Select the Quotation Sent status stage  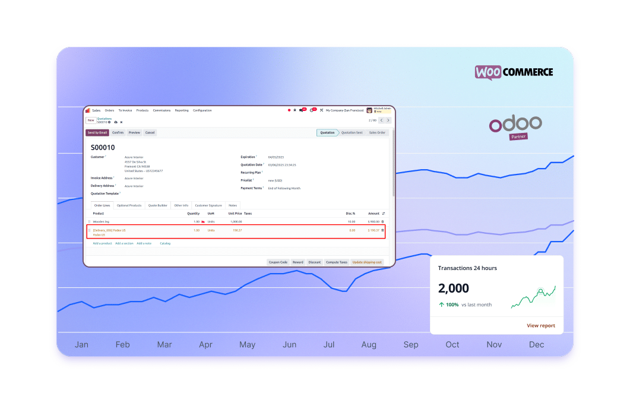[x=352, y=132]
